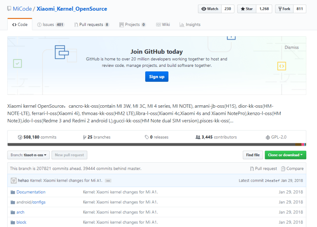Open the arch folder
Screen dimensions: 317x227
20,212
